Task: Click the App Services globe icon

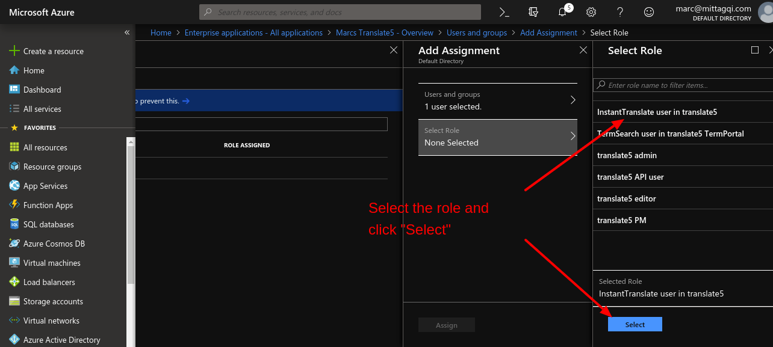Action: [14, 186]
